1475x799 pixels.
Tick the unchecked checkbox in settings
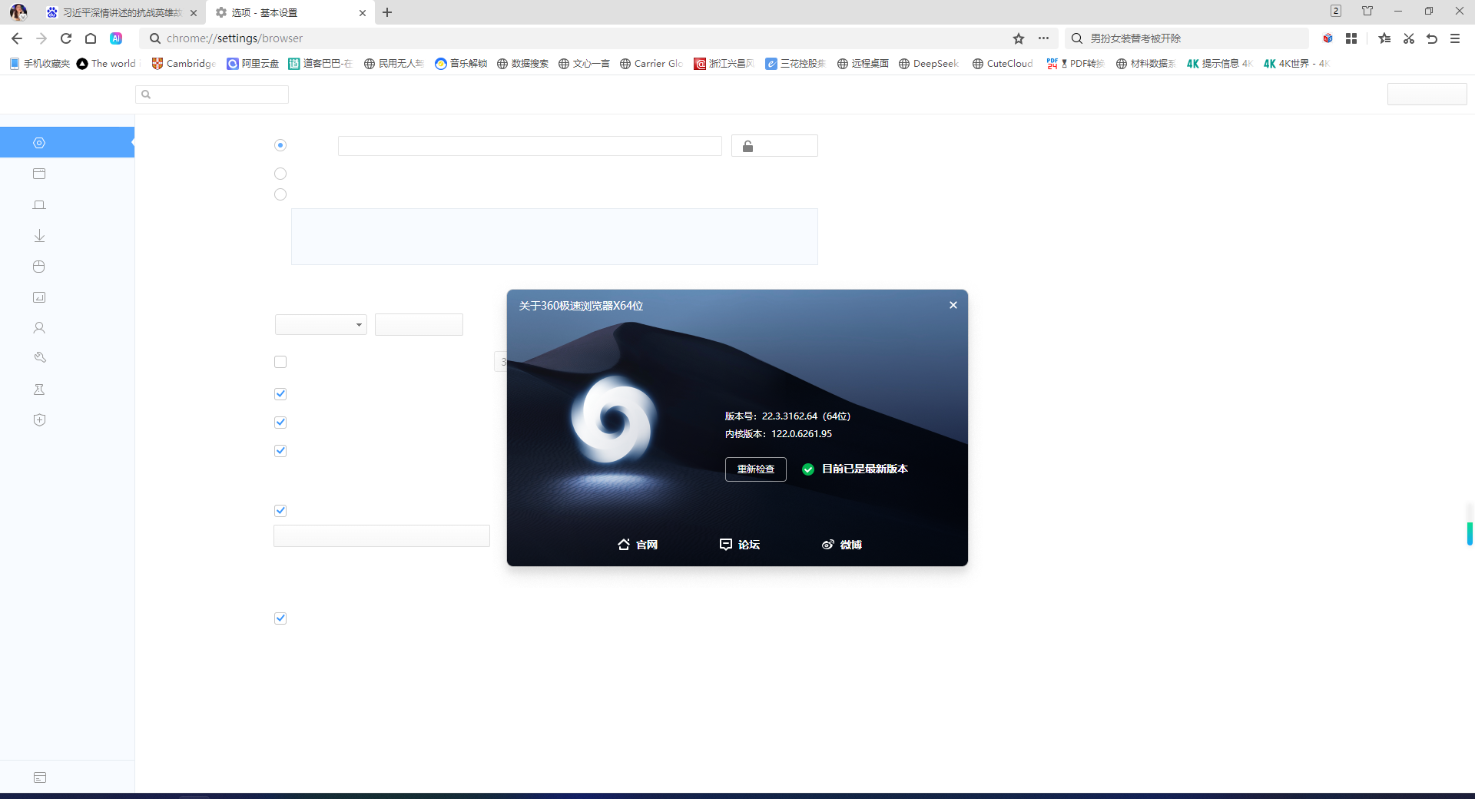[x=280, y=362]
